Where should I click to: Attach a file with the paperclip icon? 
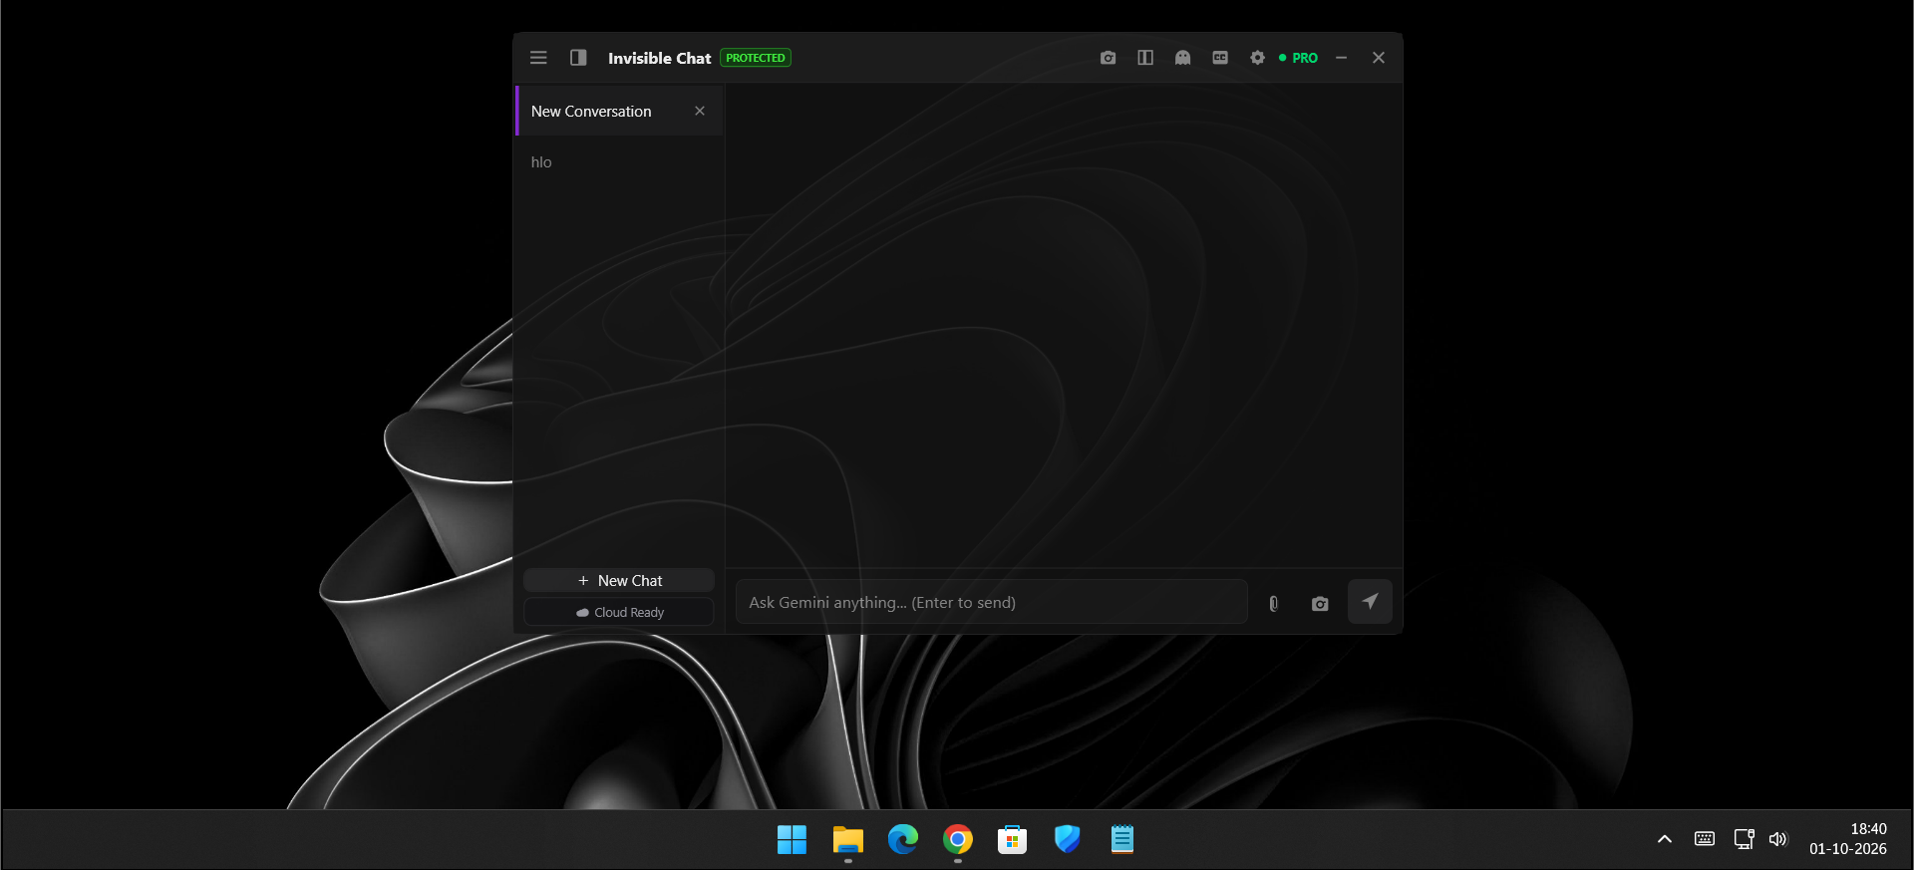(1273, 603)
